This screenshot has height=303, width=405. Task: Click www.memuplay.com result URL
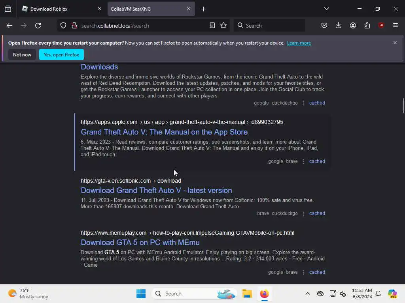[187, 233]
